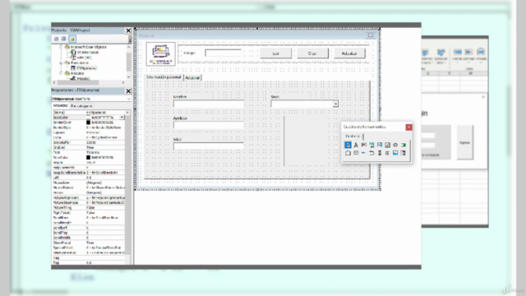Click the vertical scrollbar of the project tree
Image resolution: width=526 pixels, height=296 pixels.
(x=129, y=62)
